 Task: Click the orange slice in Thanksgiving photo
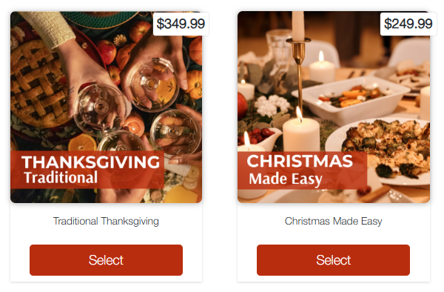coord(82,142)
